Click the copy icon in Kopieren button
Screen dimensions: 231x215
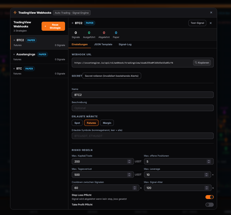[x=196, y=63]
